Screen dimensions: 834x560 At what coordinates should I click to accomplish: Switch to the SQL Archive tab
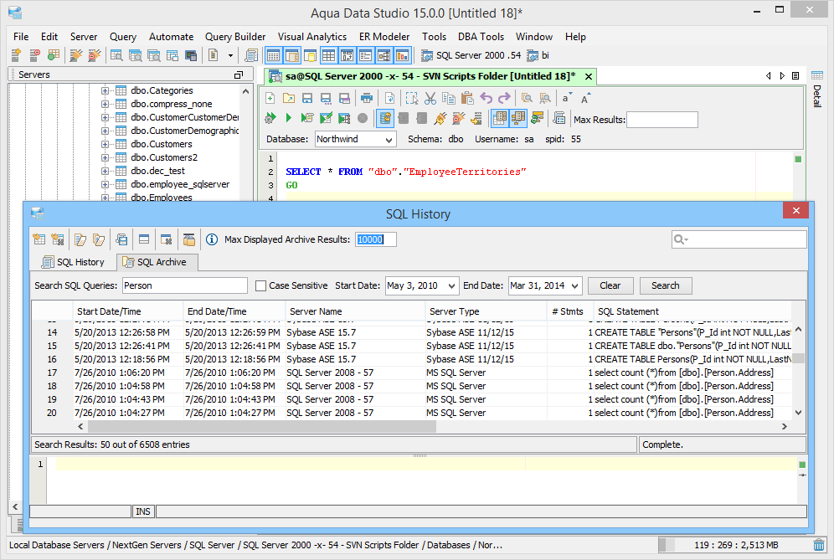[156, 262]
